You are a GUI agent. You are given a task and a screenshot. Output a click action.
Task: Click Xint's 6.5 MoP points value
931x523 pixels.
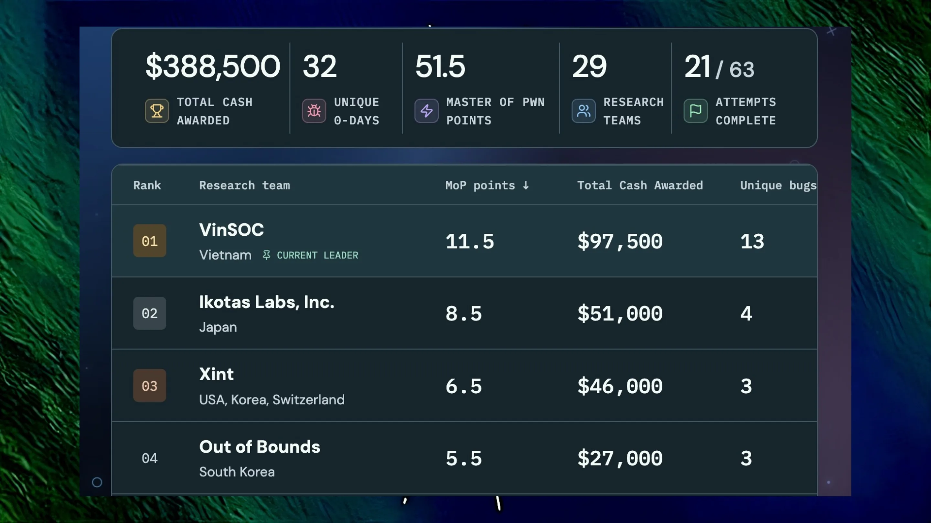click(464, 386)
